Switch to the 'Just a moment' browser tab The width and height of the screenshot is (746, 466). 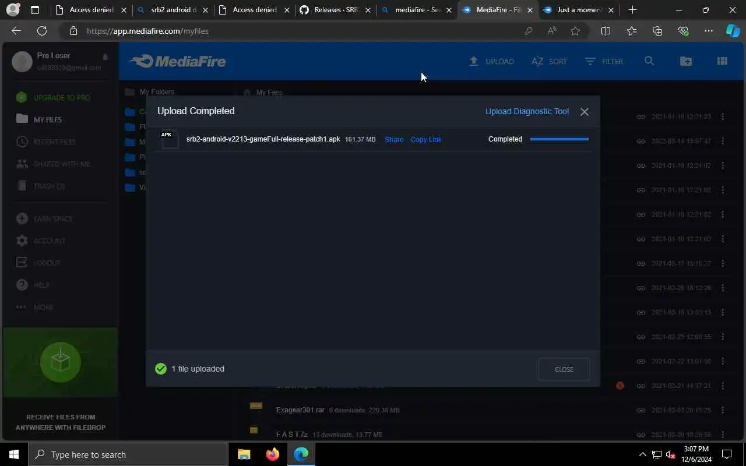click(x=578, y=10)
